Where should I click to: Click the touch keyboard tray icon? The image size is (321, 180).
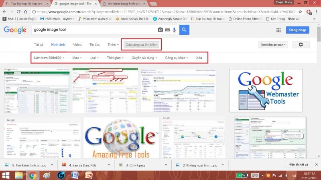coord(255,175)
